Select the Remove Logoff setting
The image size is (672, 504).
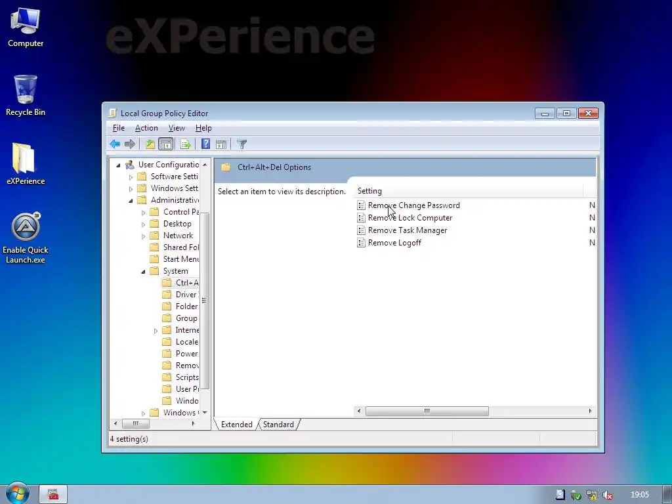(x=394, y=243)
